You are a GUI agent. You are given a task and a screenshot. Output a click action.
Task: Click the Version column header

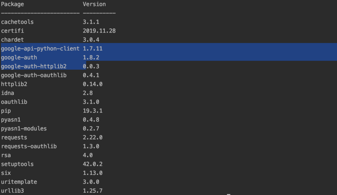(94, 4)
